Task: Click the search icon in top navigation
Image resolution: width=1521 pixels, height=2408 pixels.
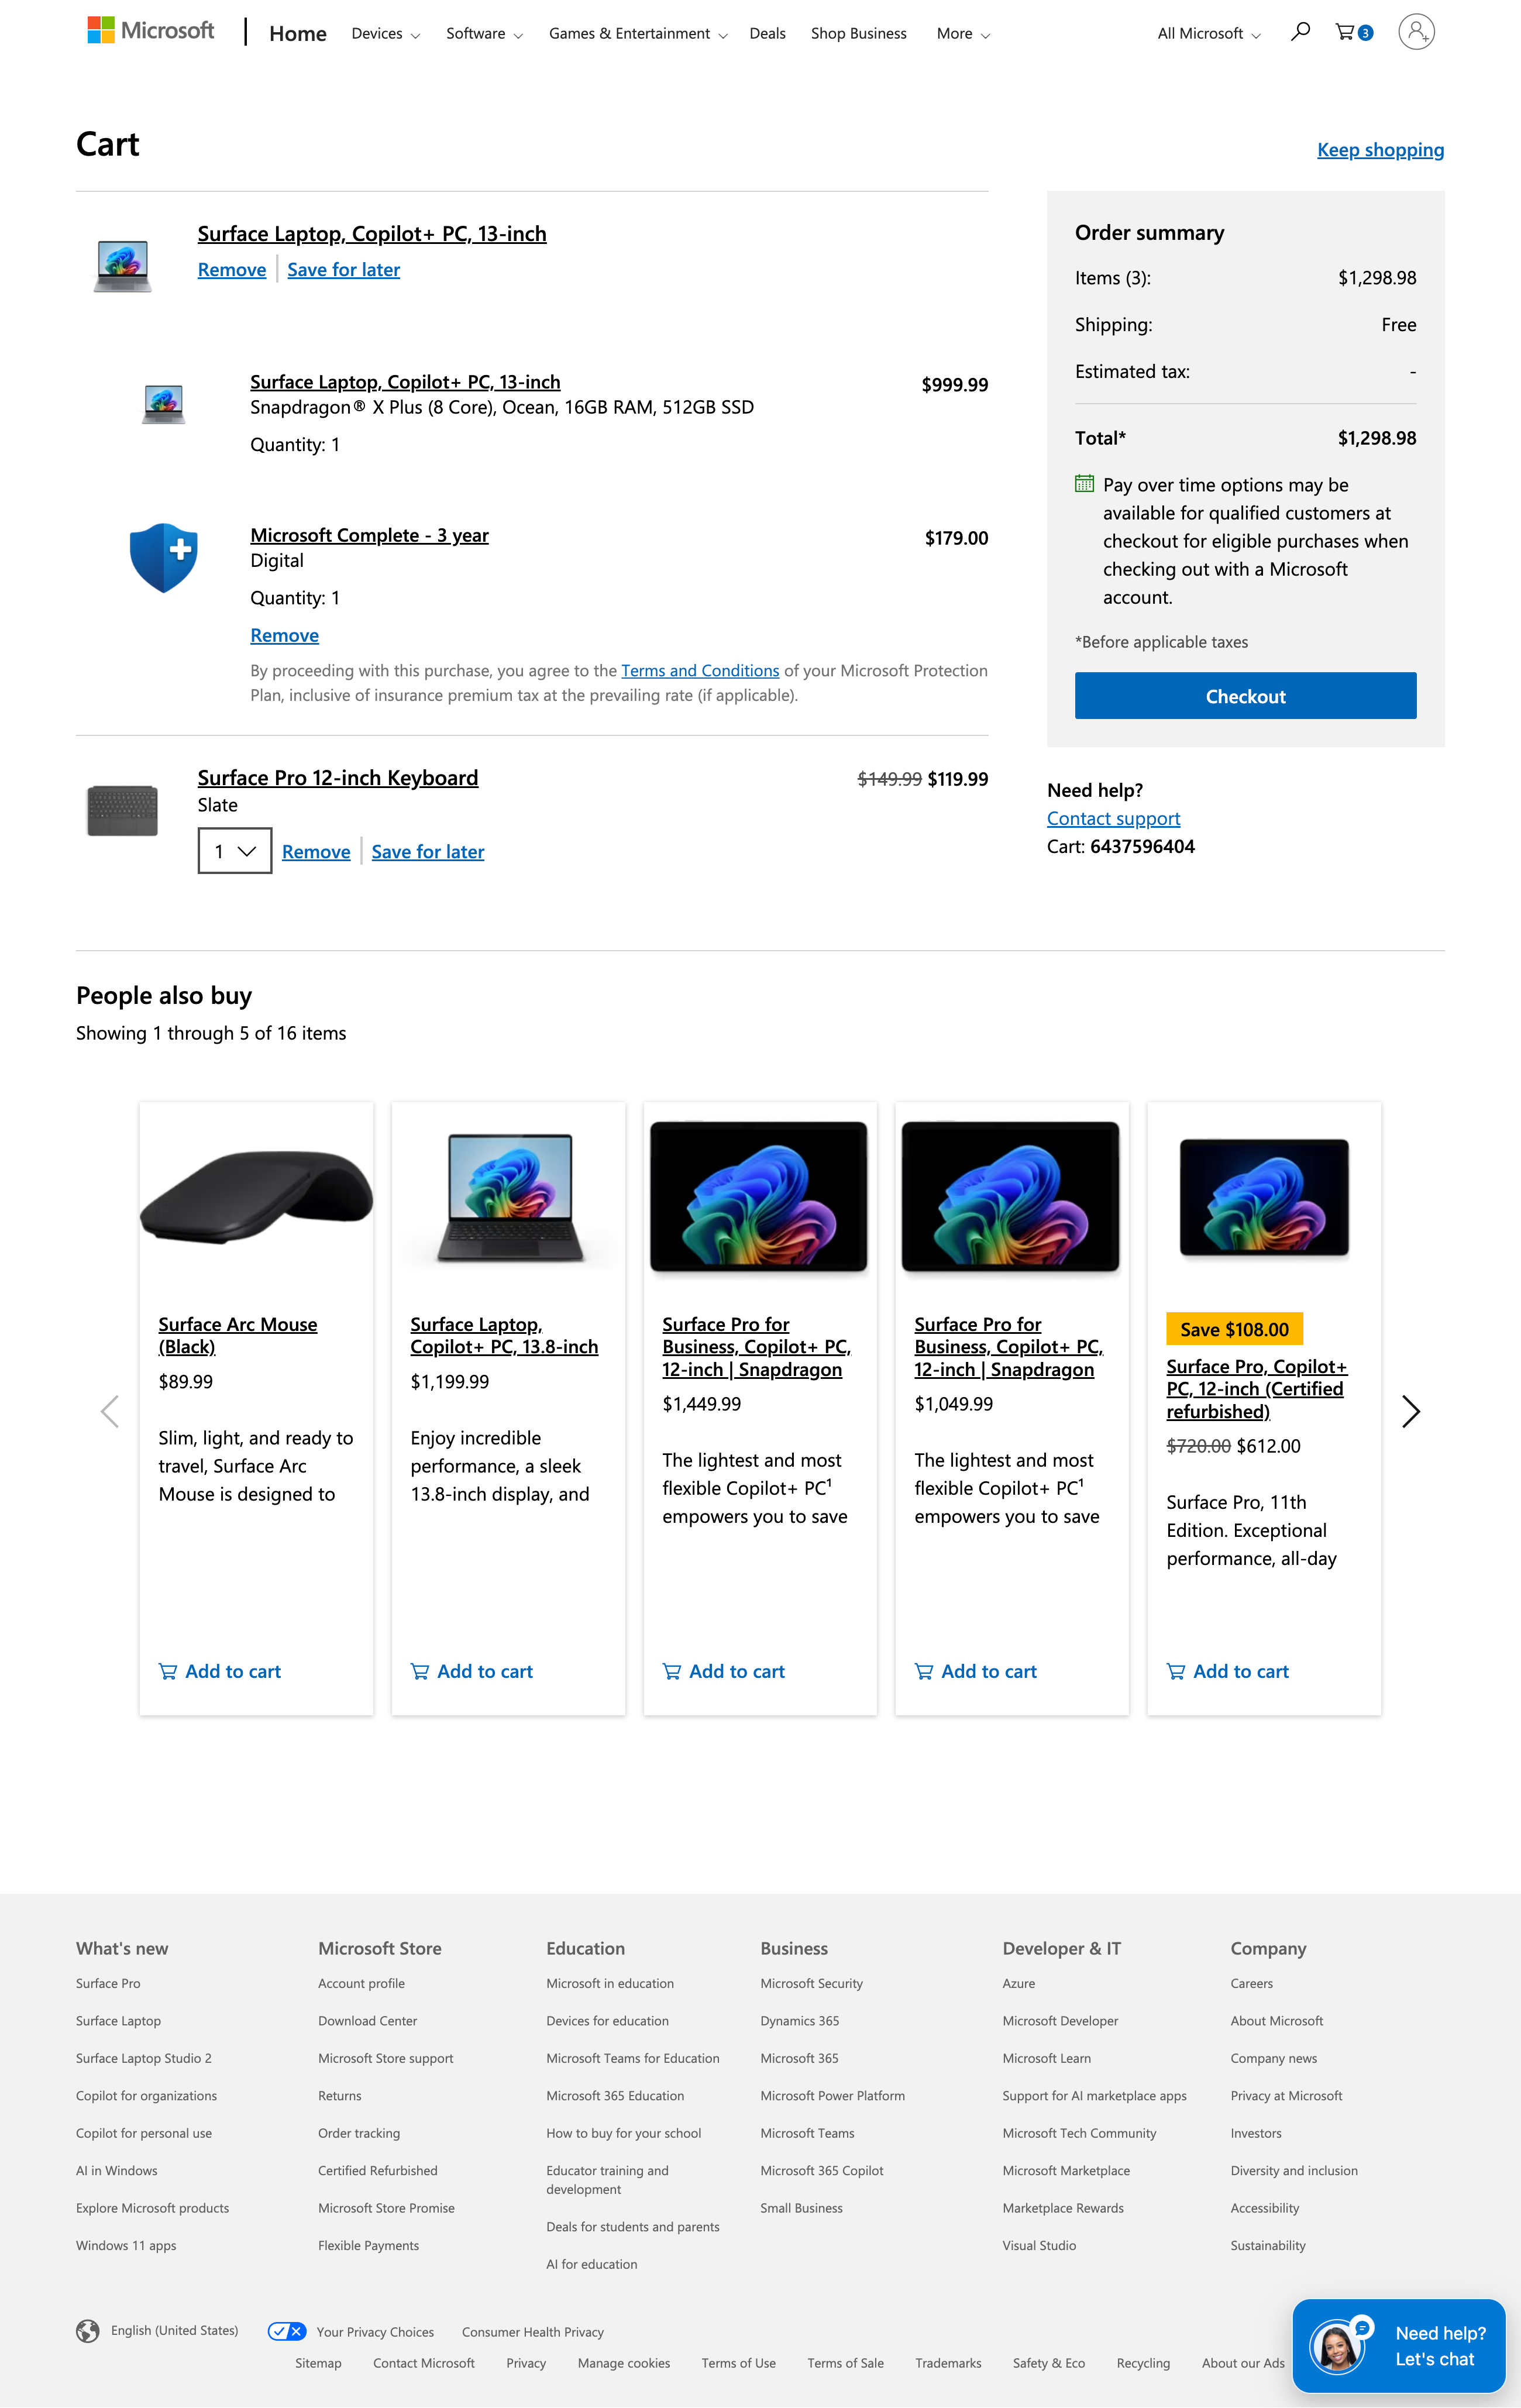Action: click(1299, 32)
